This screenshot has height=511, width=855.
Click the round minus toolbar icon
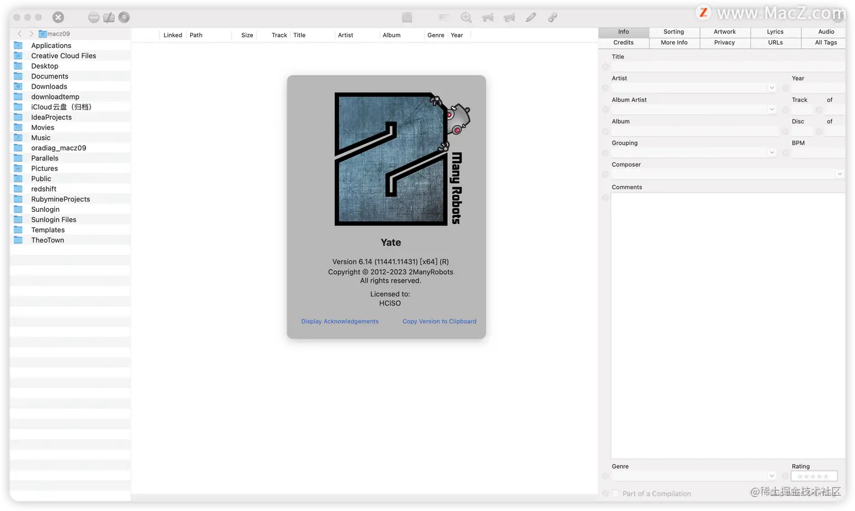94,18
